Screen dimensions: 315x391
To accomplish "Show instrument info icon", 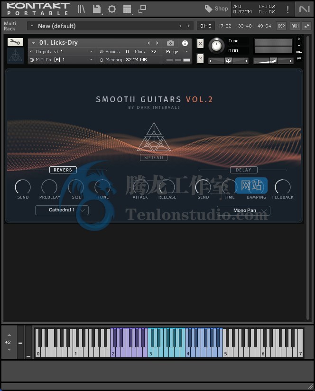I will pos(185,43).
